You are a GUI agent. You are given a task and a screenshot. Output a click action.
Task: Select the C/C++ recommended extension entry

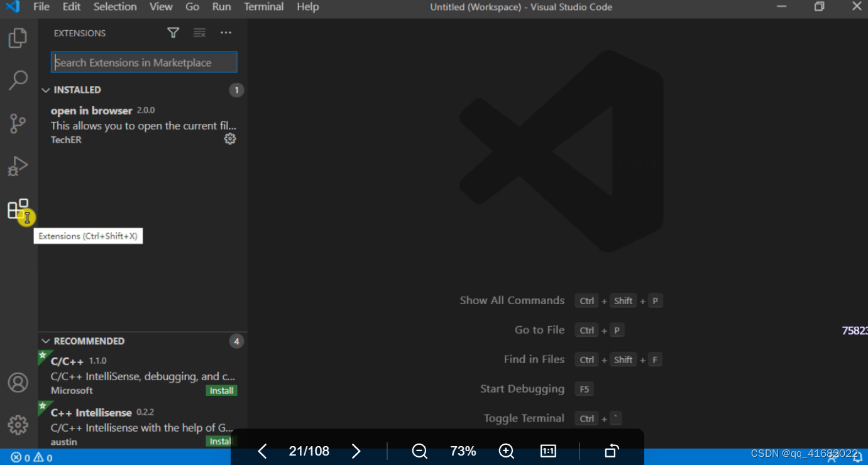(x=143, y=376)
